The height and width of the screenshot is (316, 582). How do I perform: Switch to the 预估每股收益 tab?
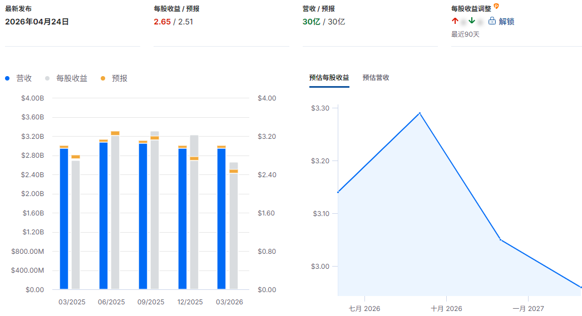point(329,77)
